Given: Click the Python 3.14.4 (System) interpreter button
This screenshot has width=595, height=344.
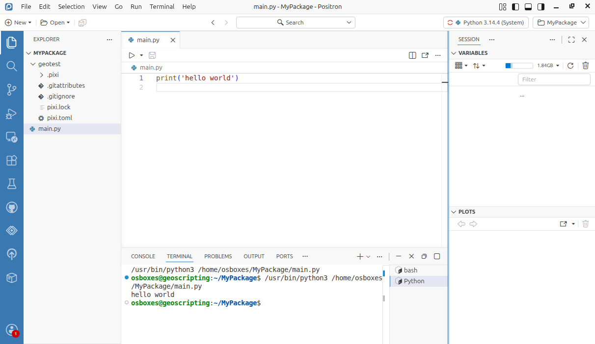Looking at the screenshot, I should [486, 23].
